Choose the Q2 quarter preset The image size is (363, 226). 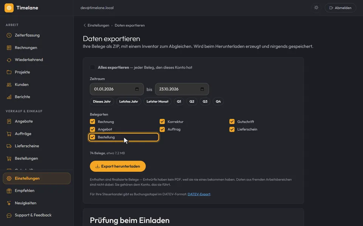click(192, 101)
